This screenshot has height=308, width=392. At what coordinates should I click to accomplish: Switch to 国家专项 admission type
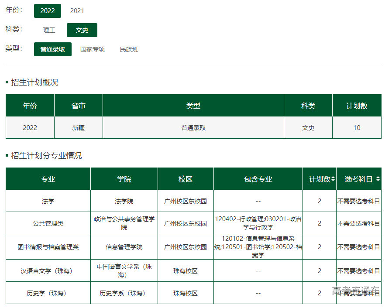click(93, 49)
